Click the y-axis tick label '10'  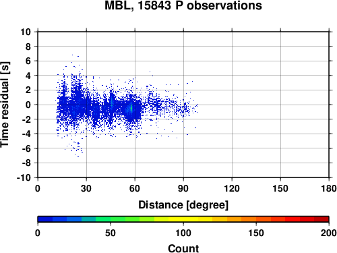pos(26,32)
